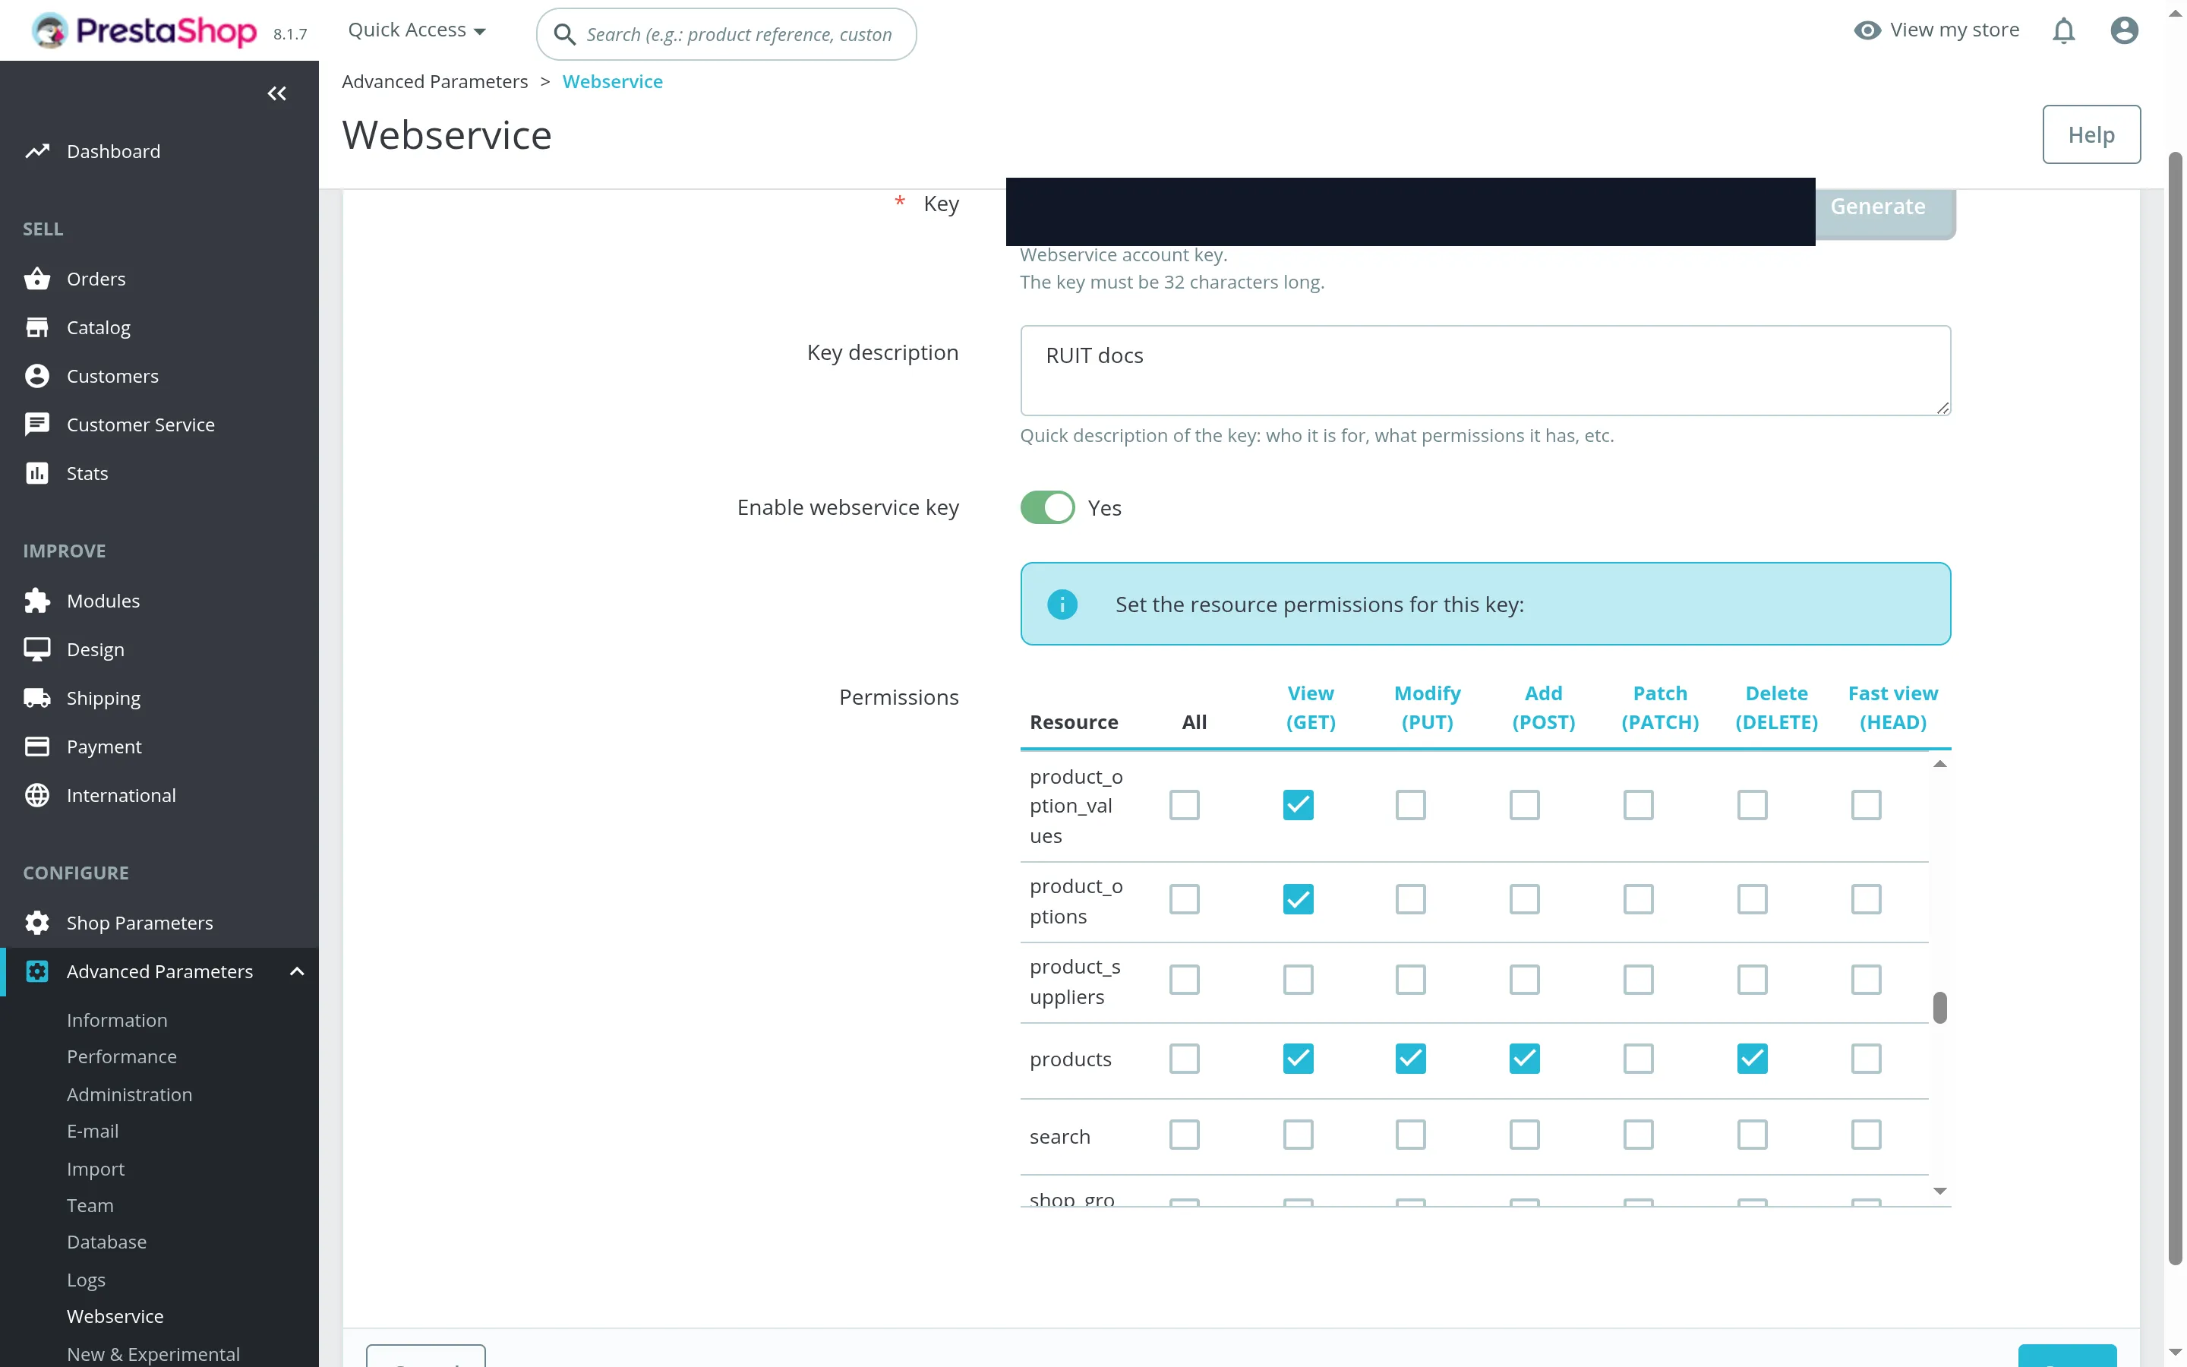This screenshot has height=1367, width=2187.
Task: Click the PrestaShop logo
Action: click(x=144, y=32)
